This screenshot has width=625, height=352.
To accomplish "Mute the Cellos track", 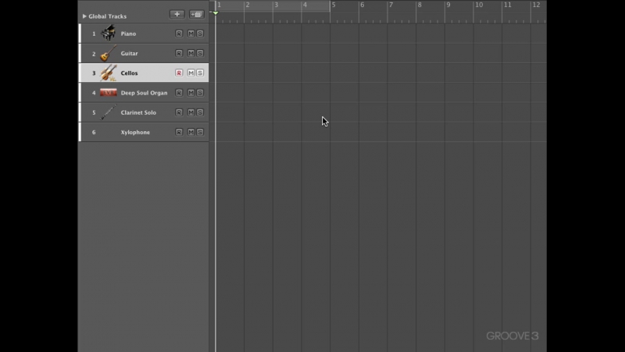I will coord(191,73).
